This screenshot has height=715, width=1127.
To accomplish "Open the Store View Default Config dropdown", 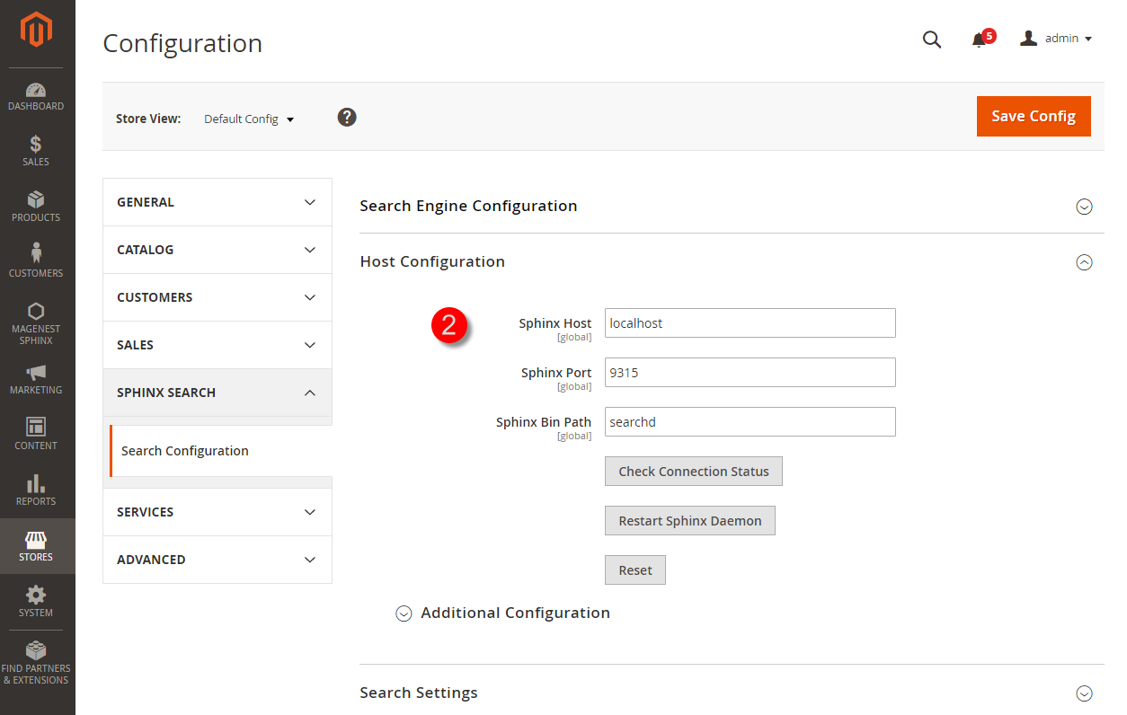I will pos(249,119).
